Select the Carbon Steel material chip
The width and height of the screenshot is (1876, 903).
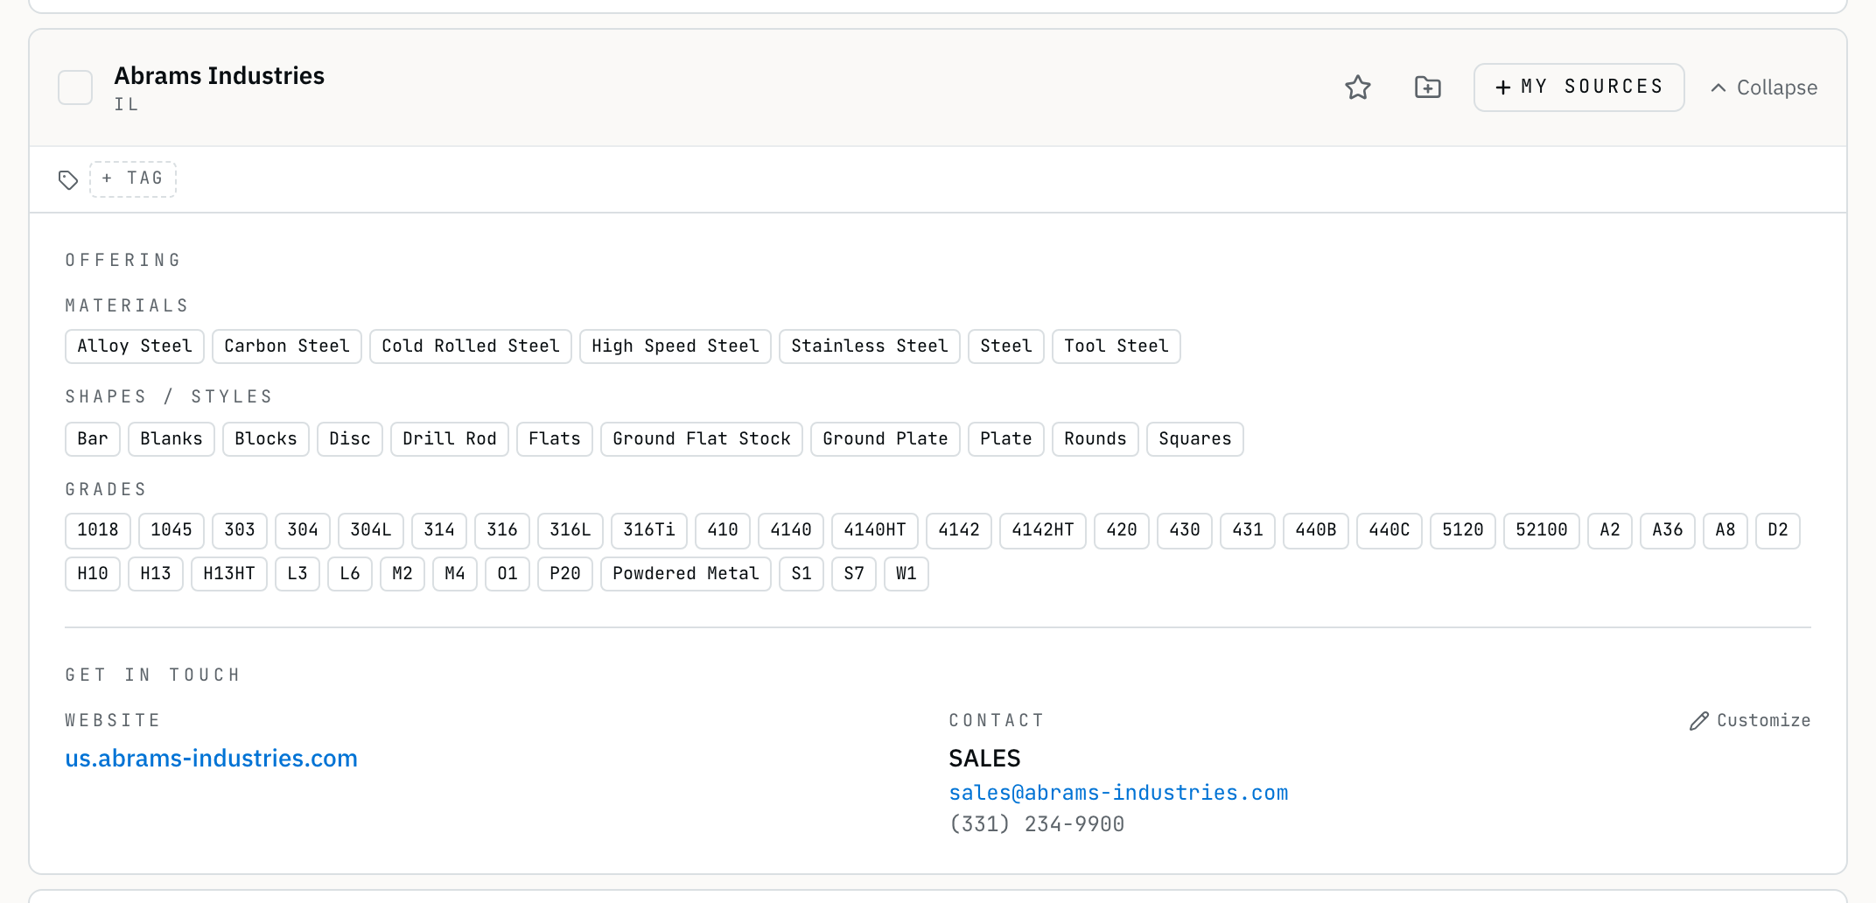287,346
